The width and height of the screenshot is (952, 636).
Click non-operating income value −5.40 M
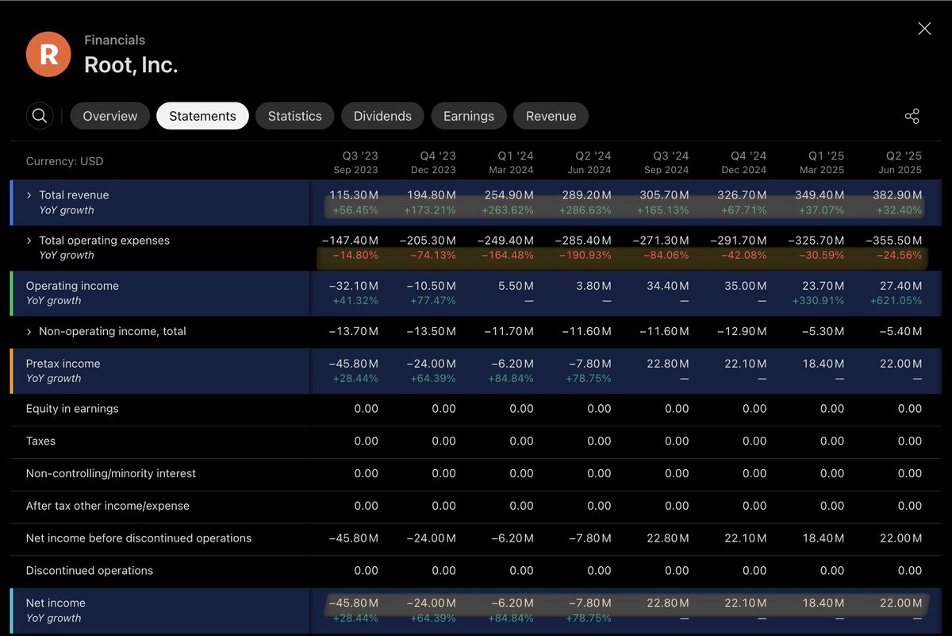900,332
